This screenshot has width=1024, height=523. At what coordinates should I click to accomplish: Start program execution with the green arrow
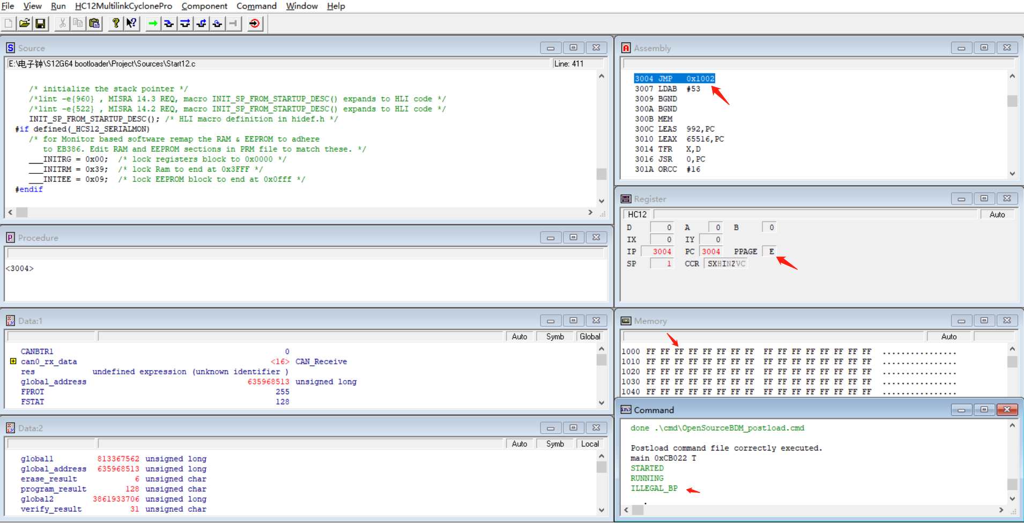click(152, 24)
